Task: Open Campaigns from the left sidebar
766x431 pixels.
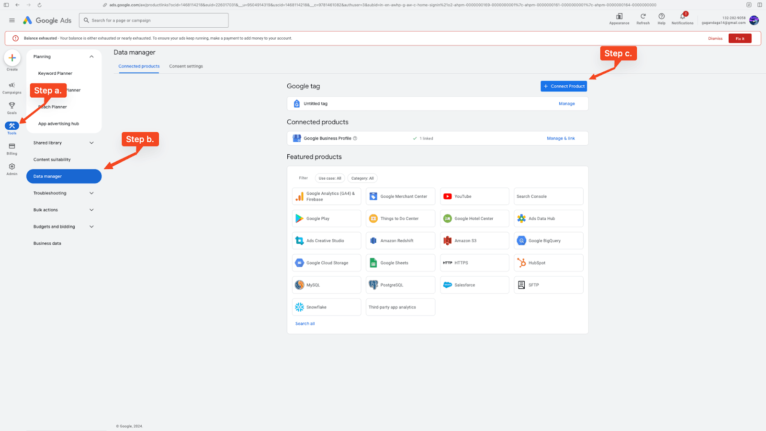Action: pyautogui.click(x=12, y=86)
